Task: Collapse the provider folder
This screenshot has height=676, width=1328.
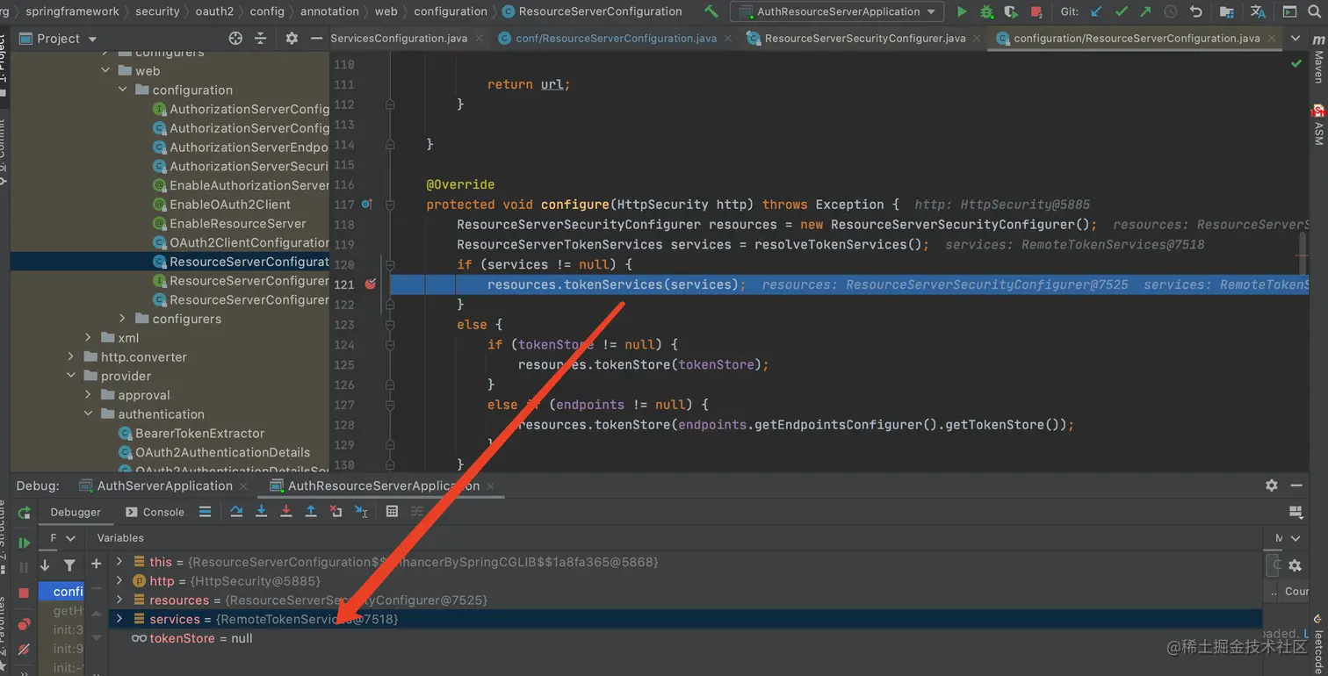Action: (x=71, y=376)
